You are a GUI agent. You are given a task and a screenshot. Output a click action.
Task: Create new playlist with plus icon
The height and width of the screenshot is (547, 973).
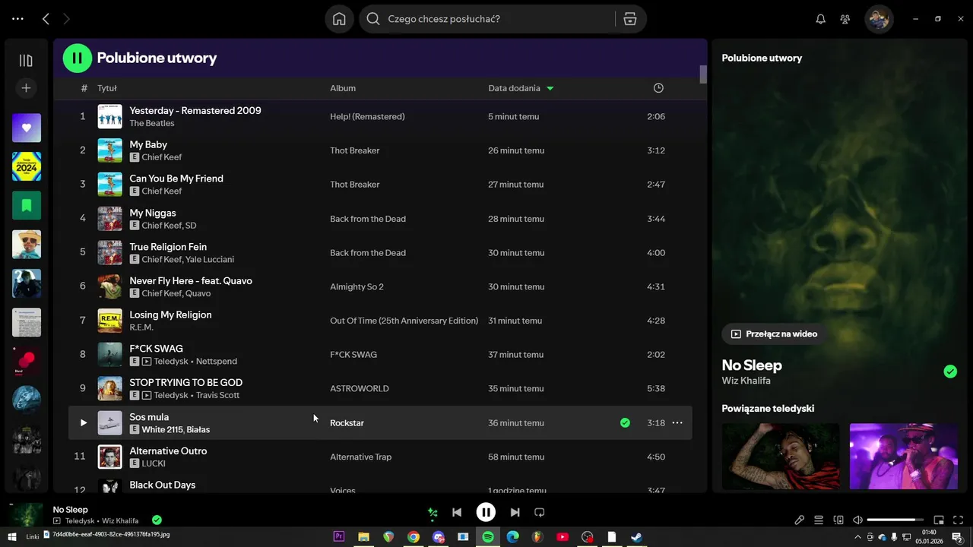pyautogui.click(x=26, y=88)
